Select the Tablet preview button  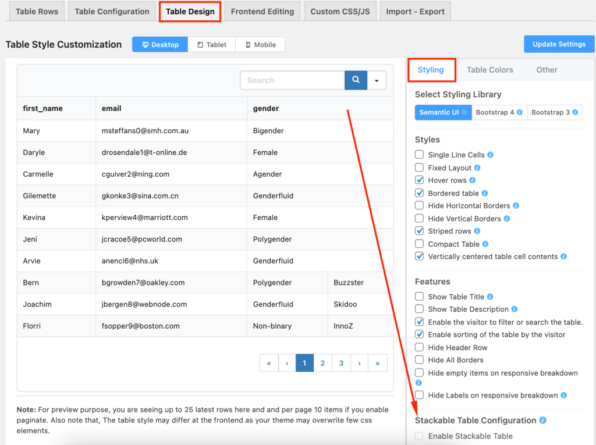click(x=212, y=44)
